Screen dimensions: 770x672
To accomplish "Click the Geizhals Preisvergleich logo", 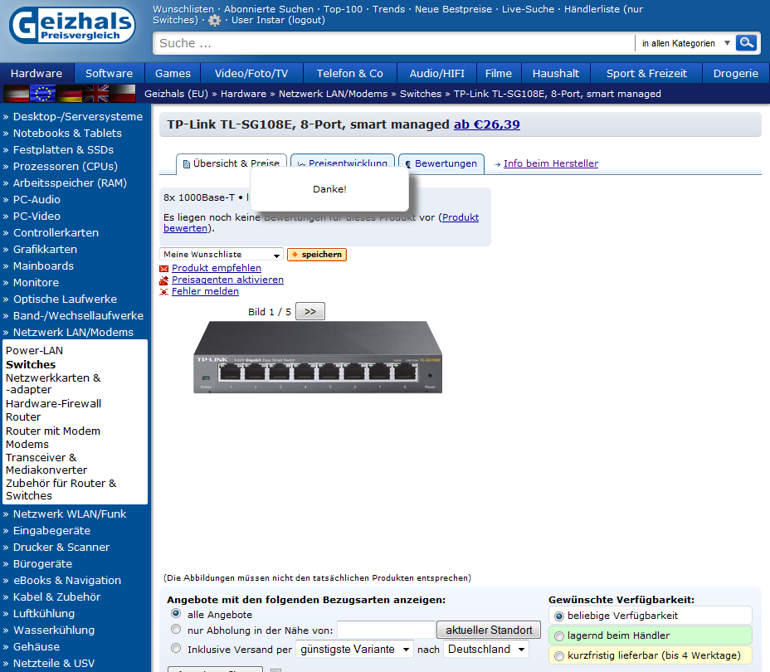I will [72, 26].
